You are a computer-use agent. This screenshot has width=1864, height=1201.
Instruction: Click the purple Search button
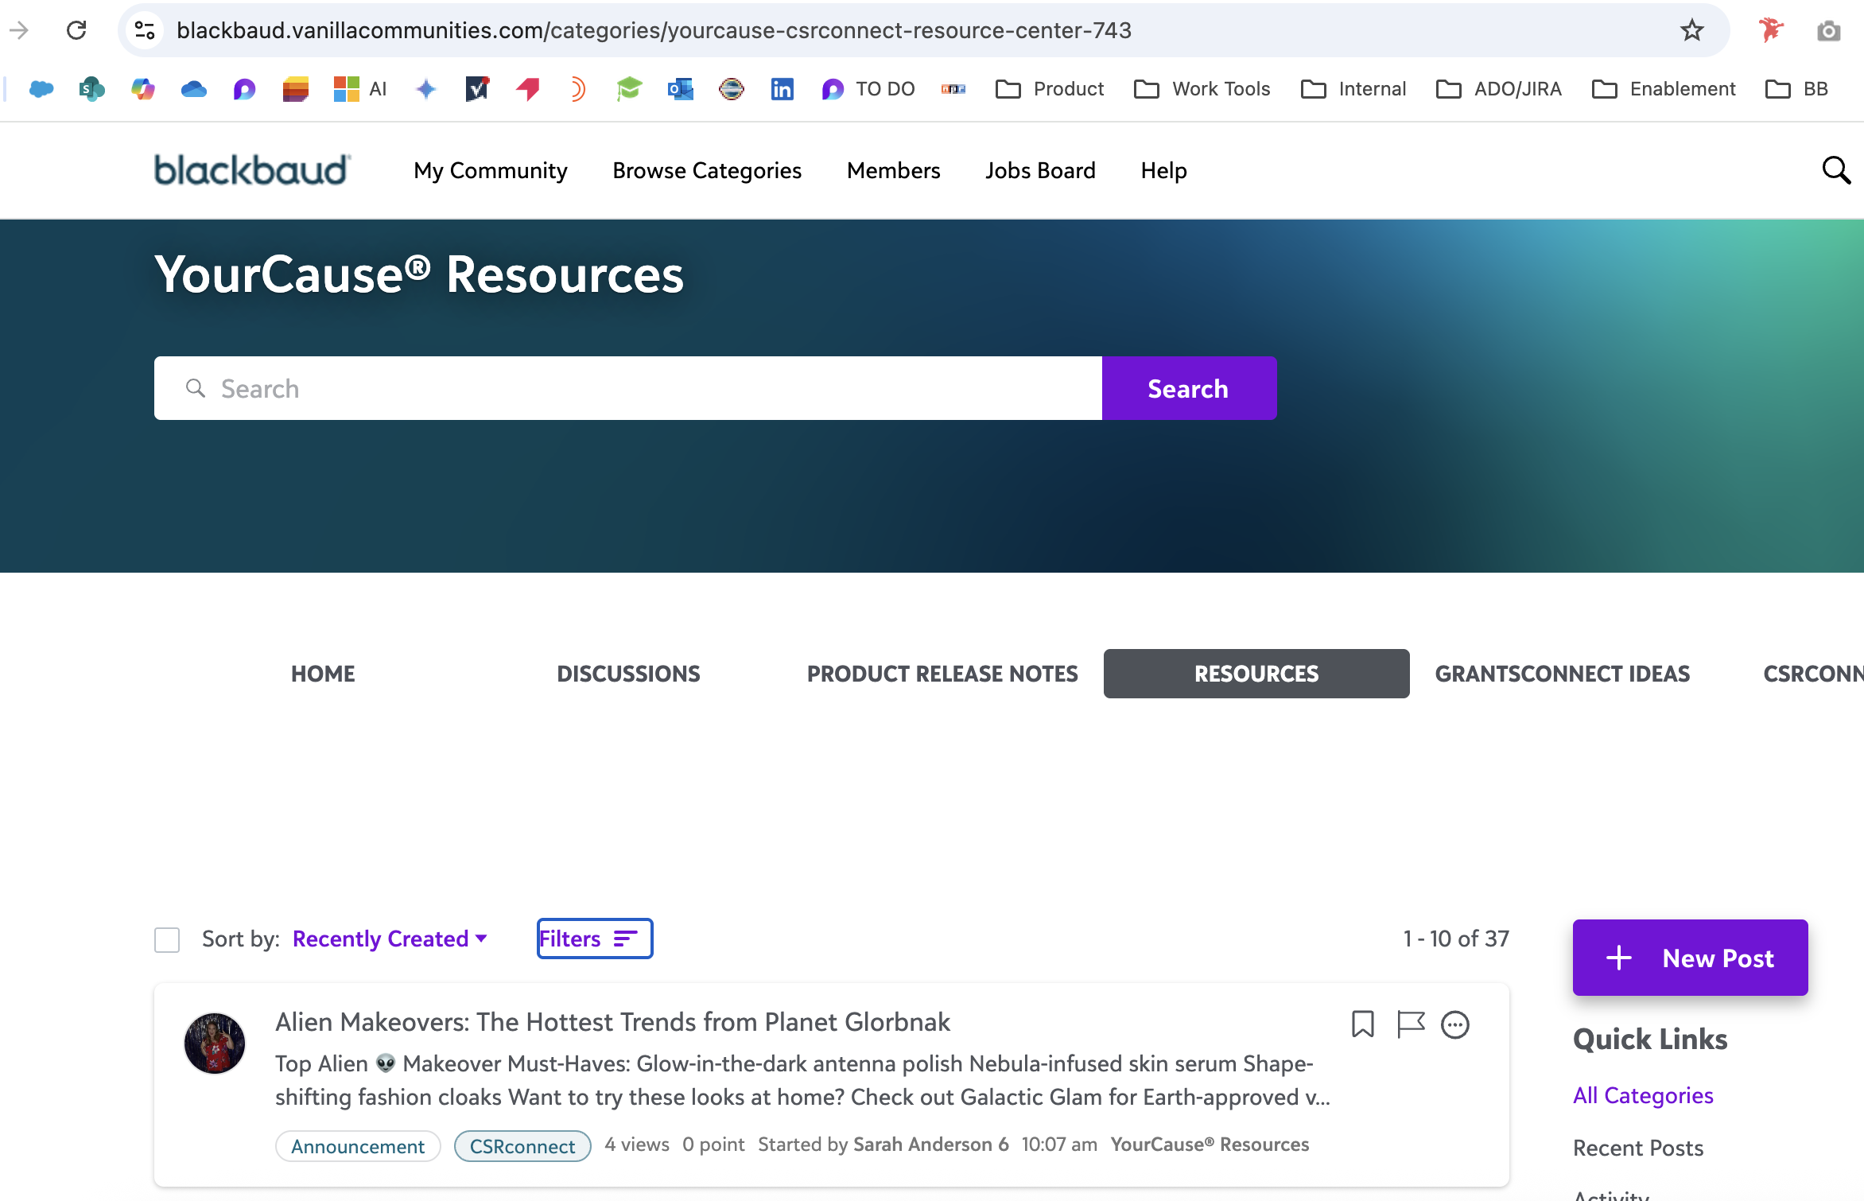point(1189,388)
